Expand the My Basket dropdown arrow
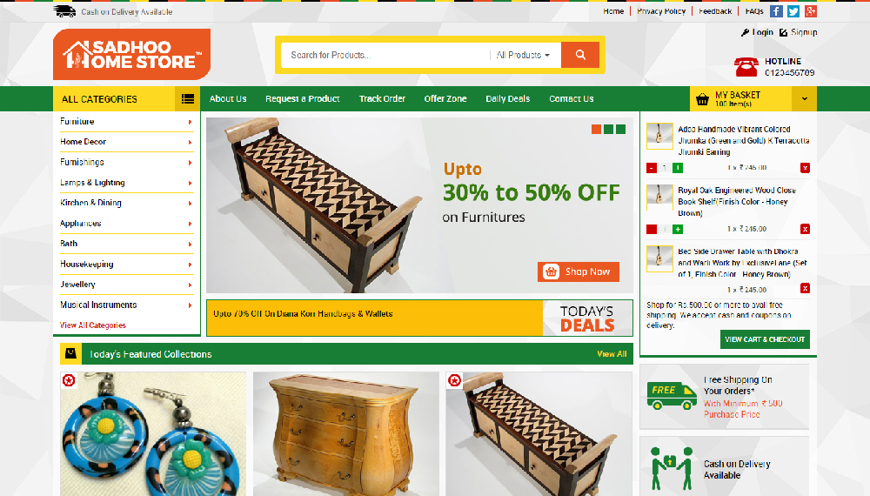Image resolution: width=870 pixels, height=496 pixels. click(x=805, y=98)
